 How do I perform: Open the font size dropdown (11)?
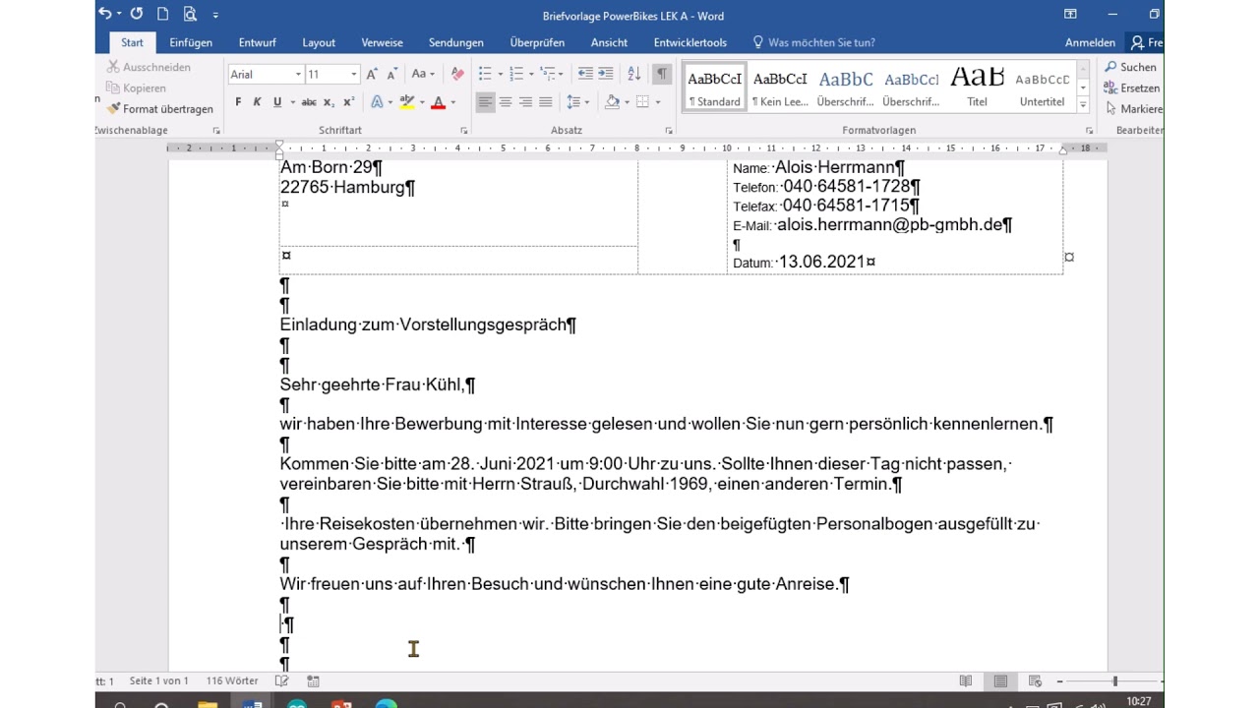click(x=354, y=75)
